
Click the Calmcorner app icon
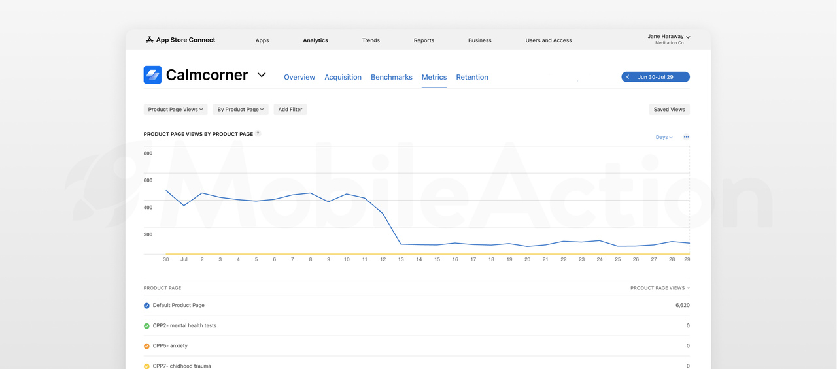click(x=152, y=75)
